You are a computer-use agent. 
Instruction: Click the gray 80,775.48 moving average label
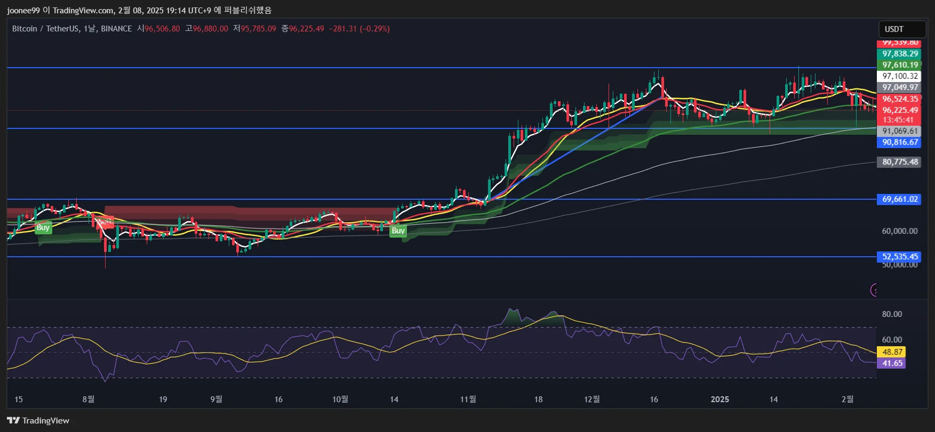(x=900, y=162)
